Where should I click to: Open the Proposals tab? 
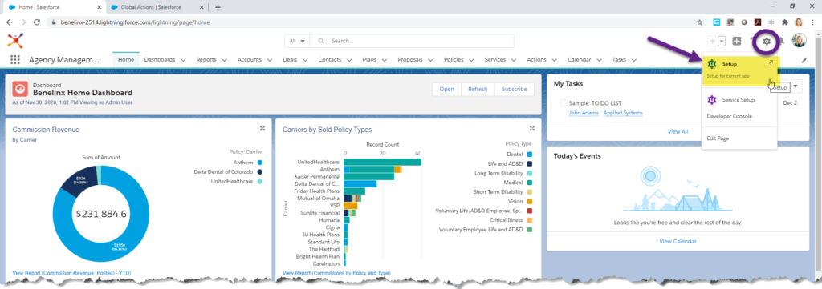410,59
